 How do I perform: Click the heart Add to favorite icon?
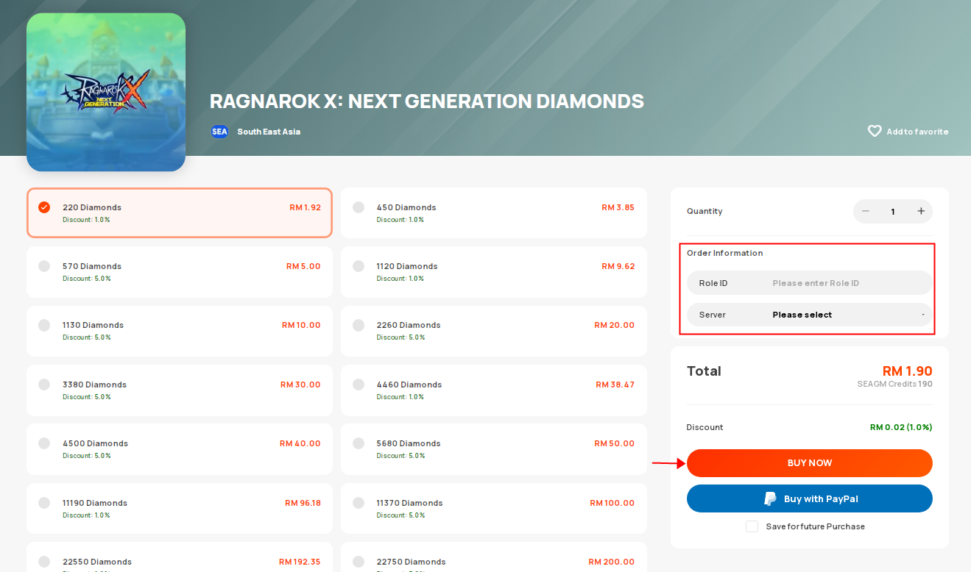click(x=875, y=132)
